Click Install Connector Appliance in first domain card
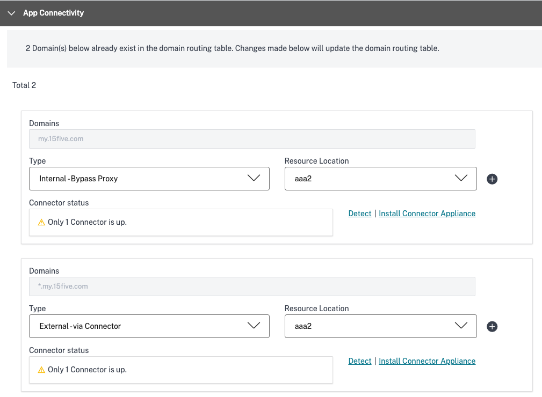The width and height of the screenshot is (542, 397). (x=427, y=214)
